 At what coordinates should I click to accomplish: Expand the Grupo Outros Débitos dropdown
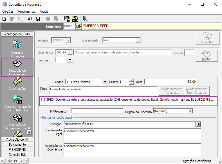click(x=105, y=82)
